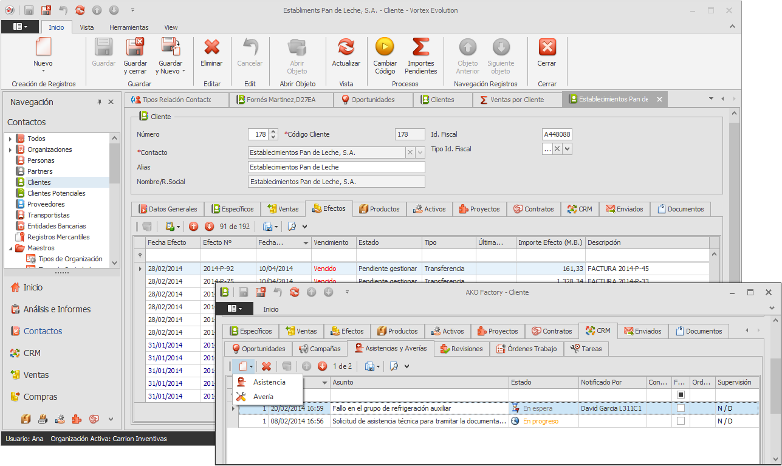This screenshot has width=782, height=466.
Task: Open Compras section in sidebar
Action: (x=34, y=397)
